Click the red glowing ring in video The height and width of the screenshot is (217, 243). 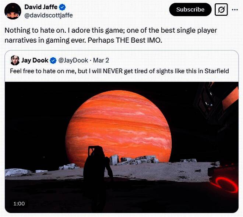tap(224, 184)
